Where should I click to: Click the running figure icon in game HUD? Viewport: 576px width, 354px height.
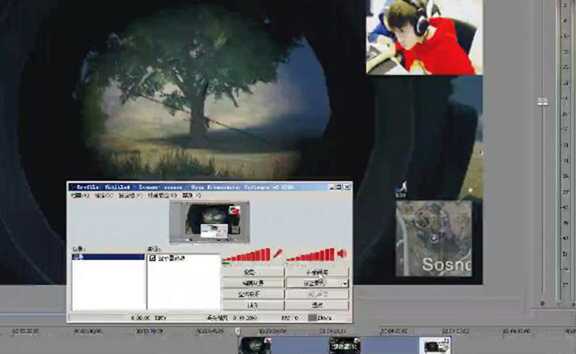(401, 187)
